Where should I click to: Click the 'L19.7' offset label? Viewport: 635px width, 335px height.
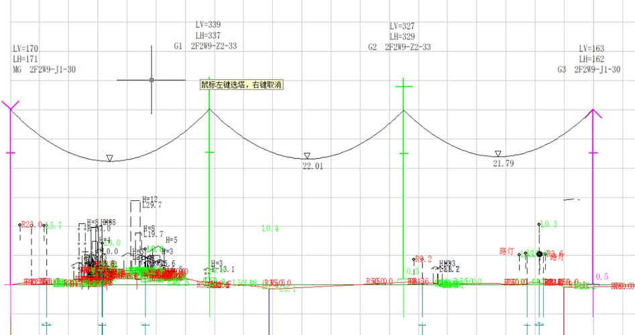(154, 234)
